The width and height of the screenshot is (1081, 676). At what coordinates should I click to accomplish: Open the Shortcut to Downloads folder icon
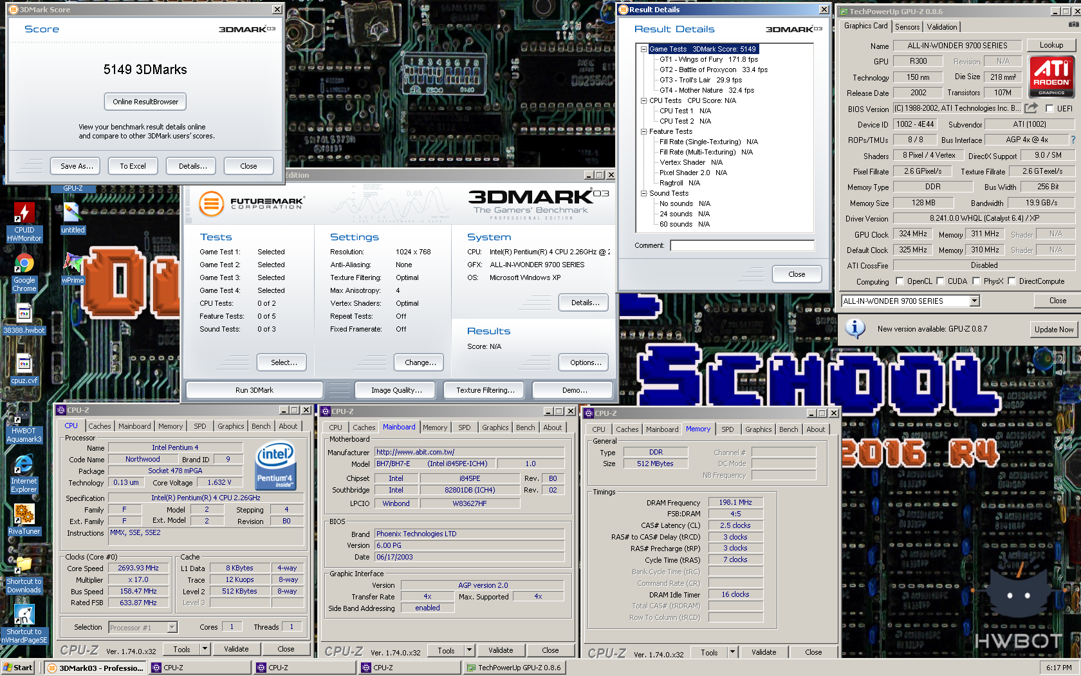tap(24, 575)
